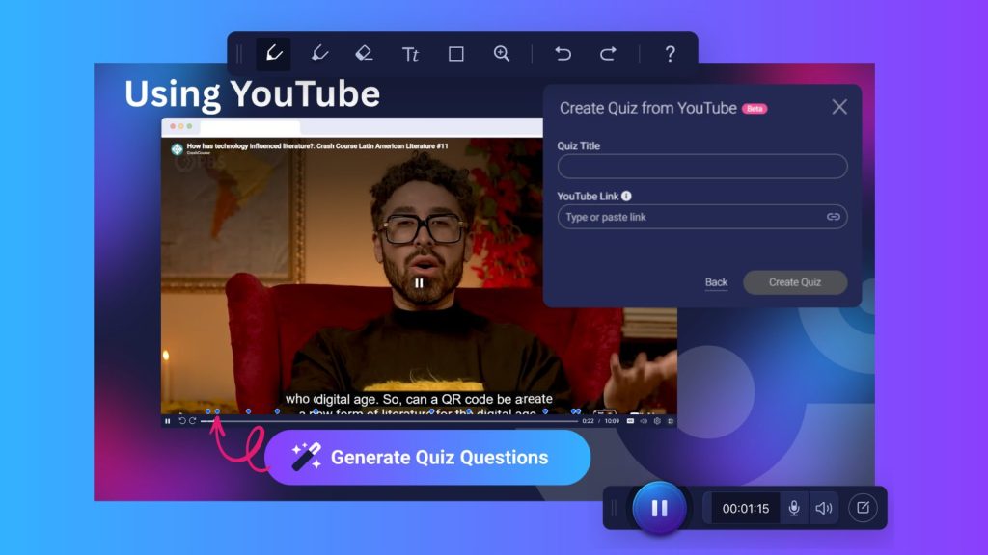
Task: Focus the Quiz Title input field
Action: click(x=702, y=166)
